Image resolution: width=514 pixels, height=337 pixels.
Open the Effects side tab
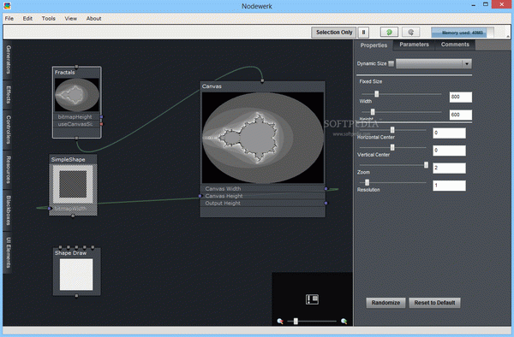coord(8,95)
